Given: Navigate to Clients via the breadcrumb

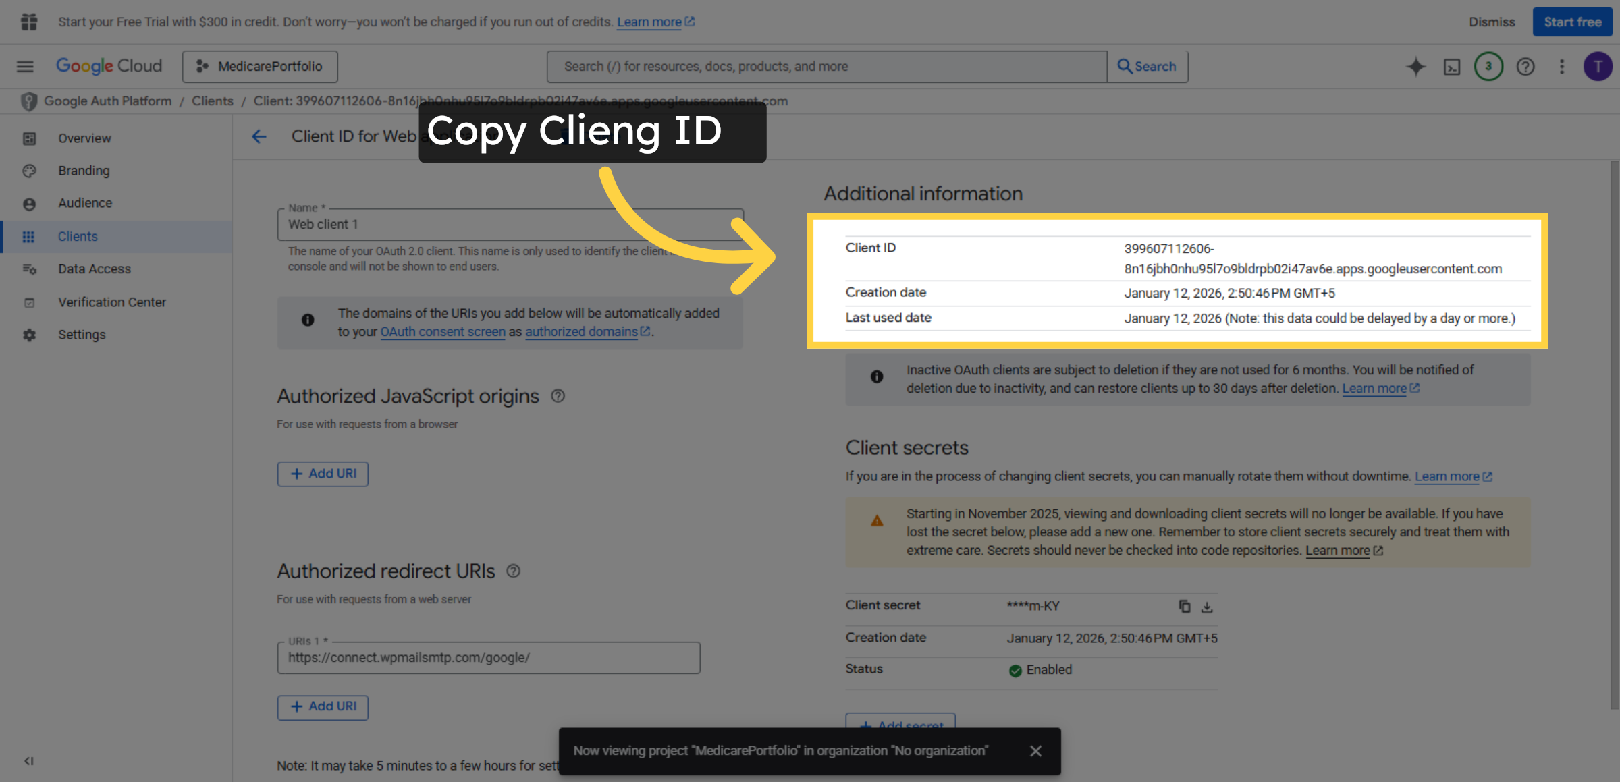Looking at the screenshot, I should [213, 101].
